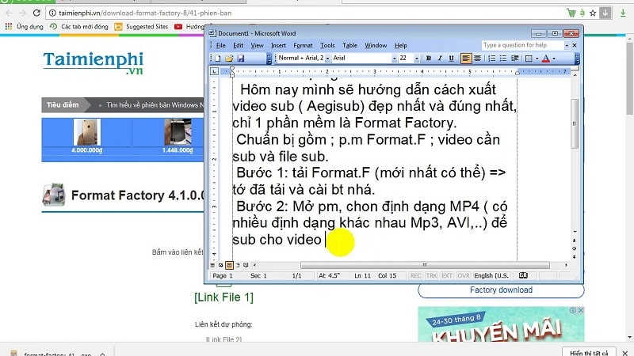634x356 pixels.
Task: Click the Taimienphi.vn logo
Action: coord(94,62)
